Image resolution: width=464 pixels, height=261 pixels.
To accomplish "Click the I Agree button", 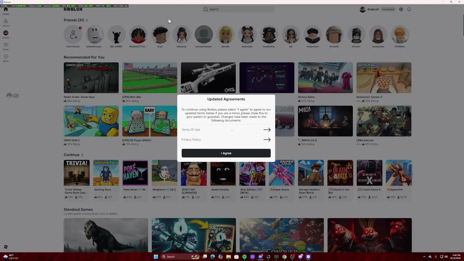I will (x=226, y=153).
